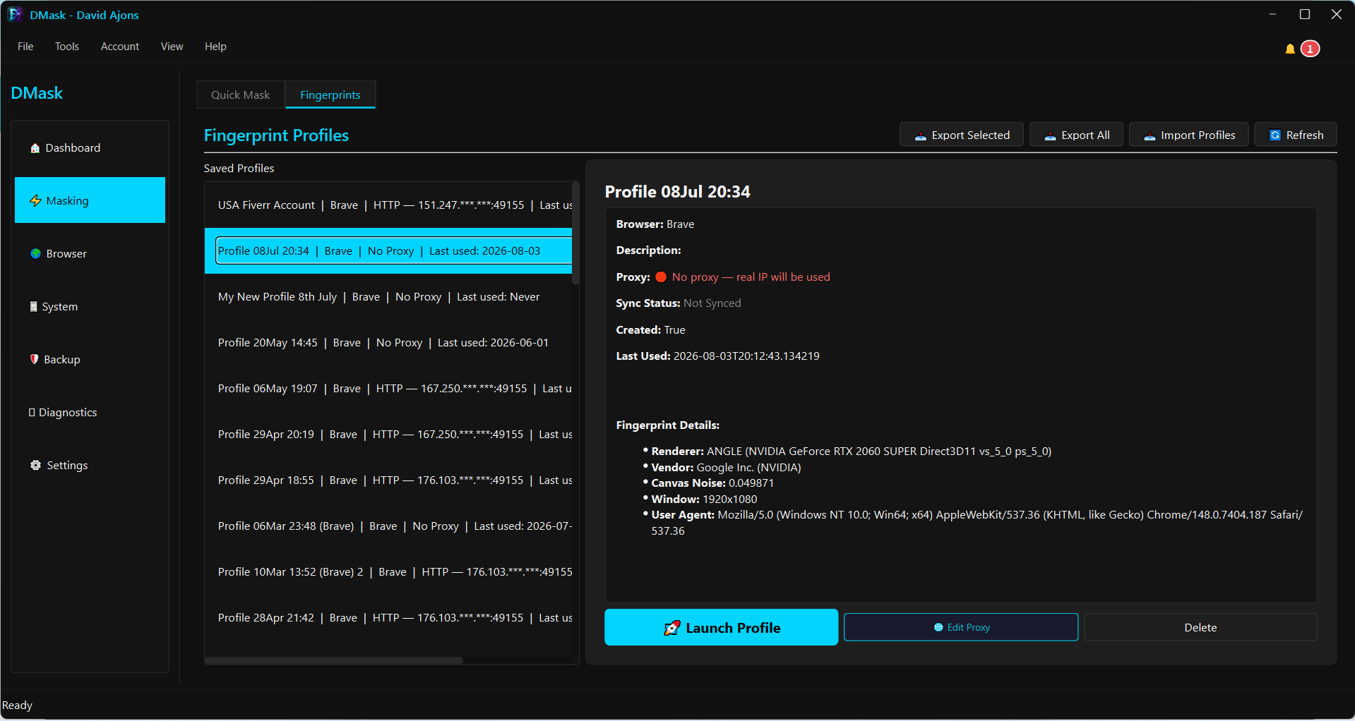Open the Help menu
1355x721 pixels.
pyautogui.click(x=215, y=47)
